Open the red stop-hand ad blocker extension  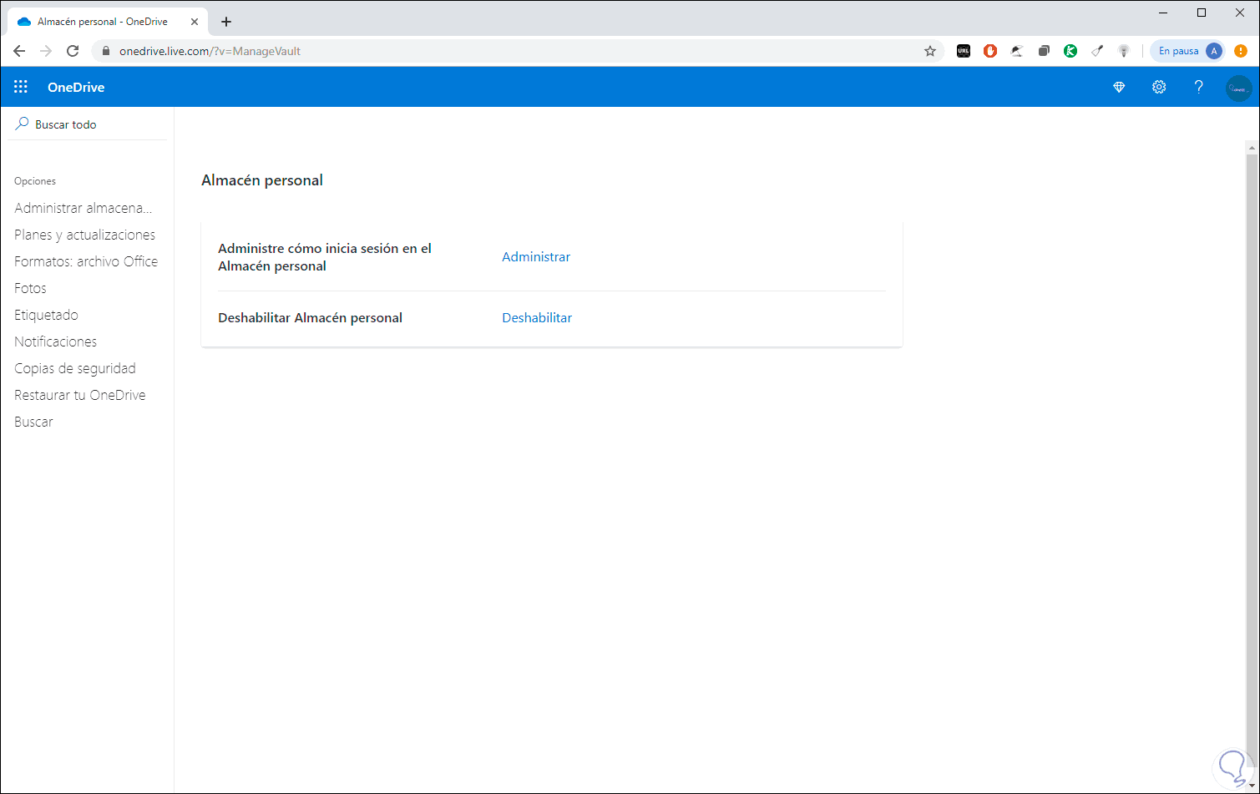click(x=990, y=51)
